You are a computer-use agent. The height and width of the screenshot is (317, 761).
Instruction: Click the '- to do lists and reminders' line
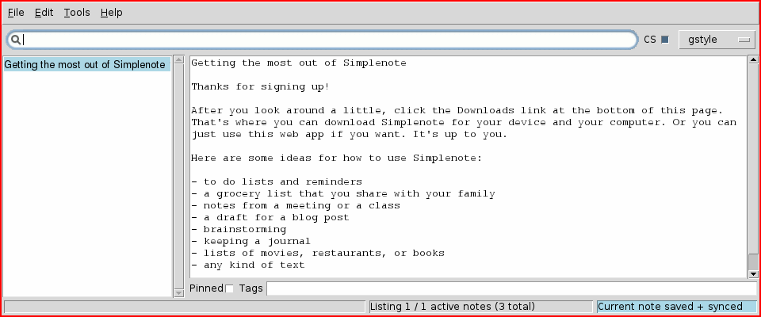276,182
